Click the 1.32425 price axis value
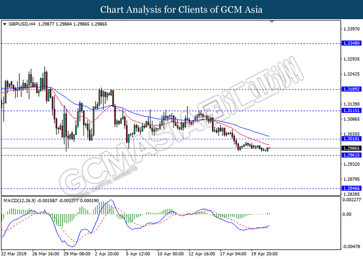 352,74
